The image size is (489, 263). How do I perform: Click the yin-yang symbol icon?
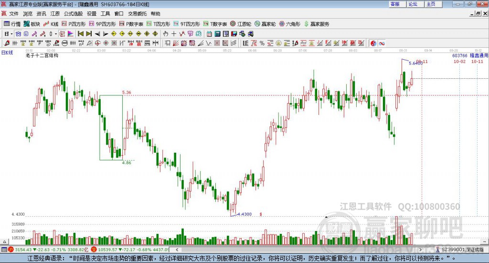(373, 43)
